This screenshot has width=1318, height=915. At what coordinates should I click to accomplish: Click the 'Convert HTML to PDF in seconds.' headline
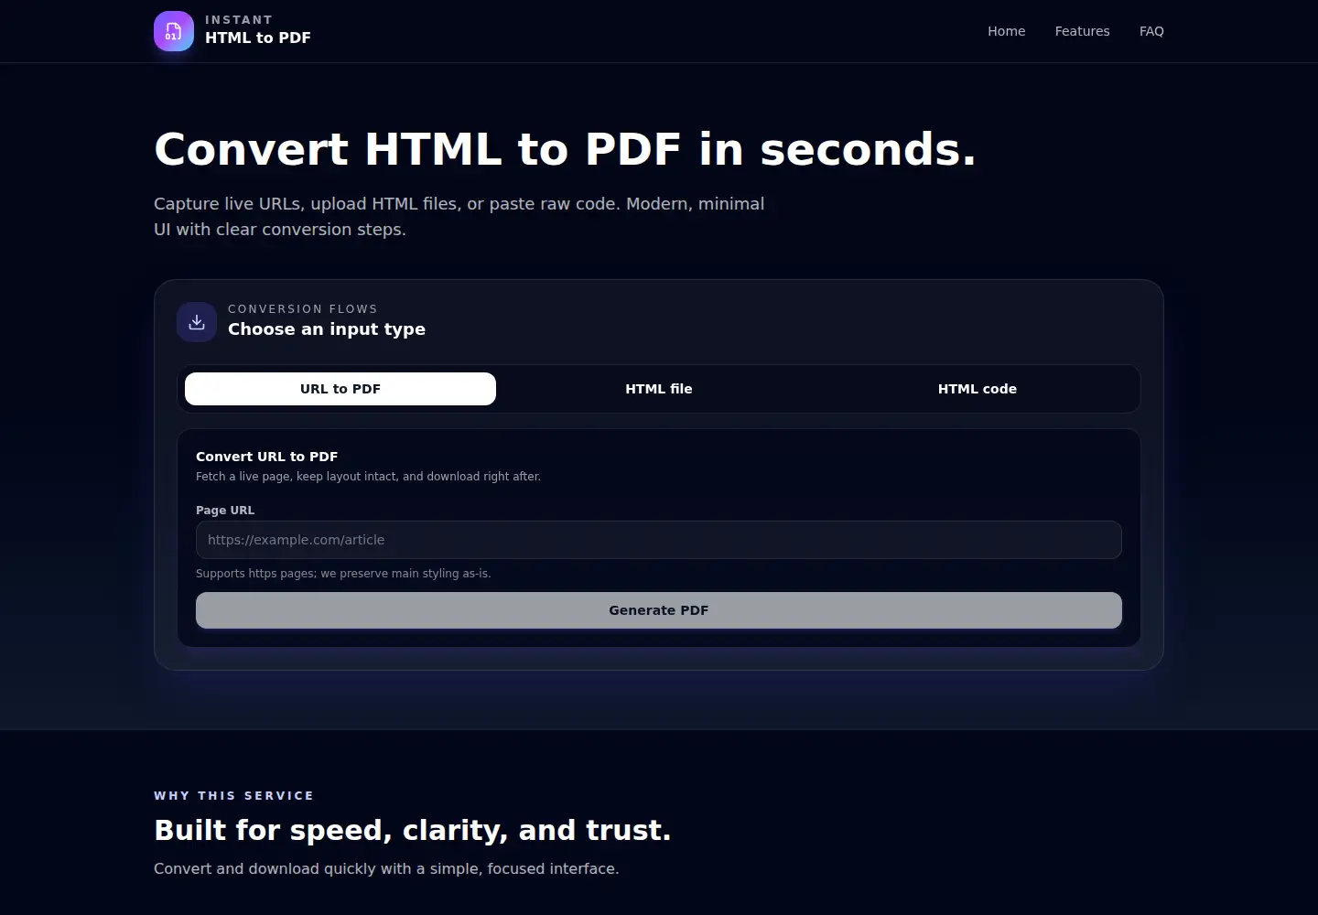click(x=565, y=149)
